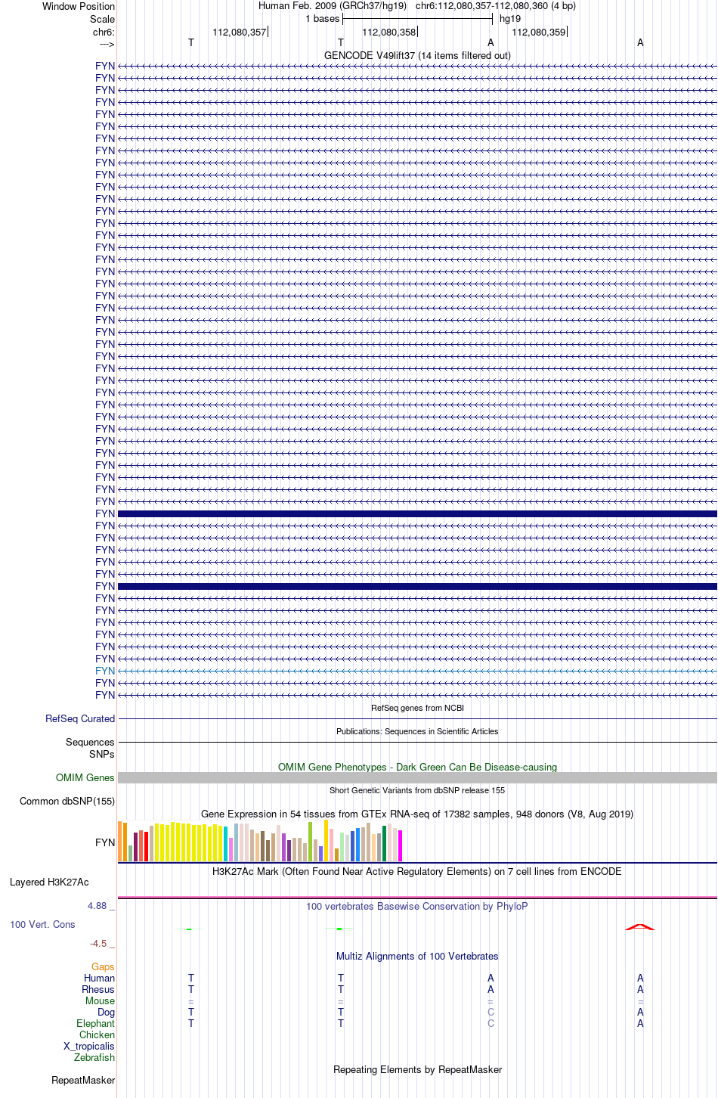Screen dimensions: 718x1098
Task: Click the H3K27Ac Mark track title
Action: [x=417, y=871]
